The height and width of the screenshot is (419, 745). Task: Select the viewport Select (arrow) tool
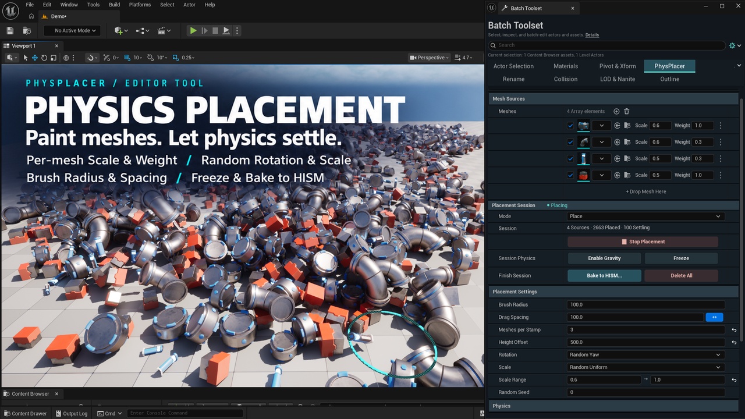26,58
